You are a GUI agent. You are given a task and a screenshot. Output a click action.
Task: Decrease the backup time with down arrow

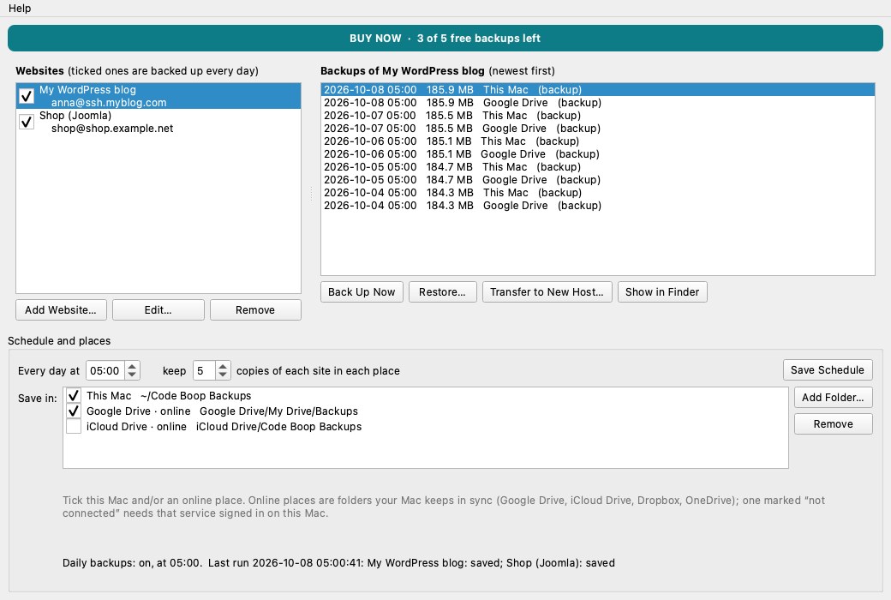point(132,375)
